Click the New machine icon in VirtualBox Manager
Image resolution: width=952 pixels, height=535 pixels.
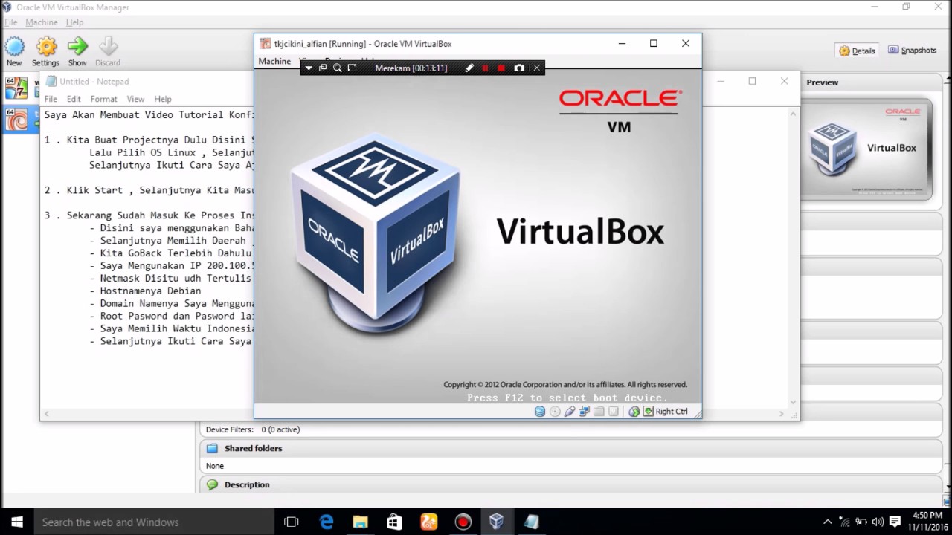click(14, 46)
